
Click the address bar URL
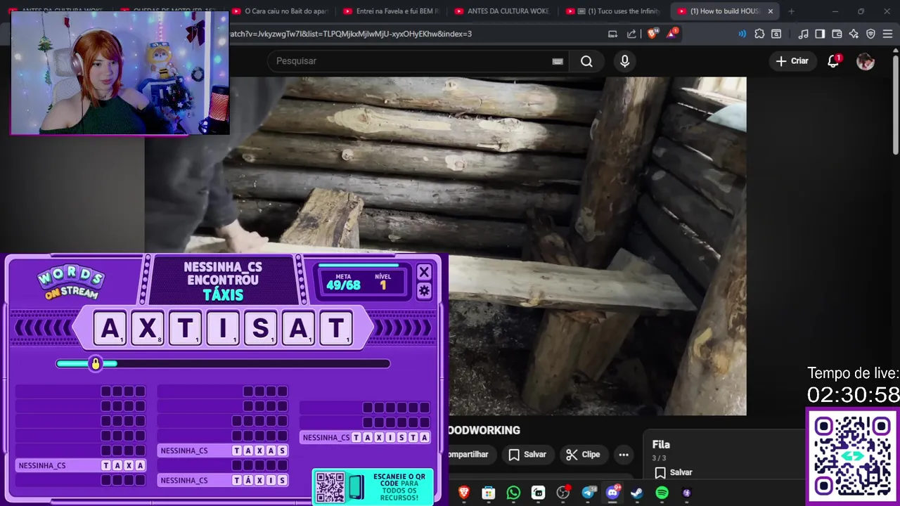pyautogui.click(x=351, y=34)
